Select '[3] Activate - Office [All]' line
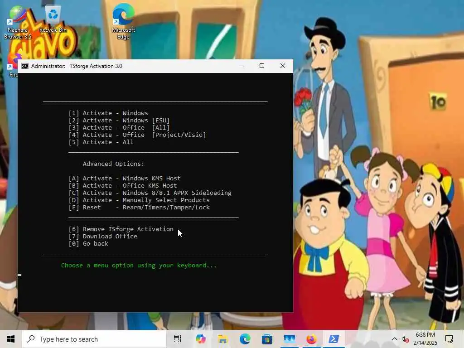This screenshot has width=464, height=348. click(119, 127)
